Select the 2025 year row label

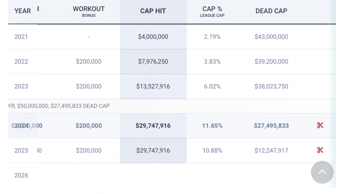click(x=21, y=151)
